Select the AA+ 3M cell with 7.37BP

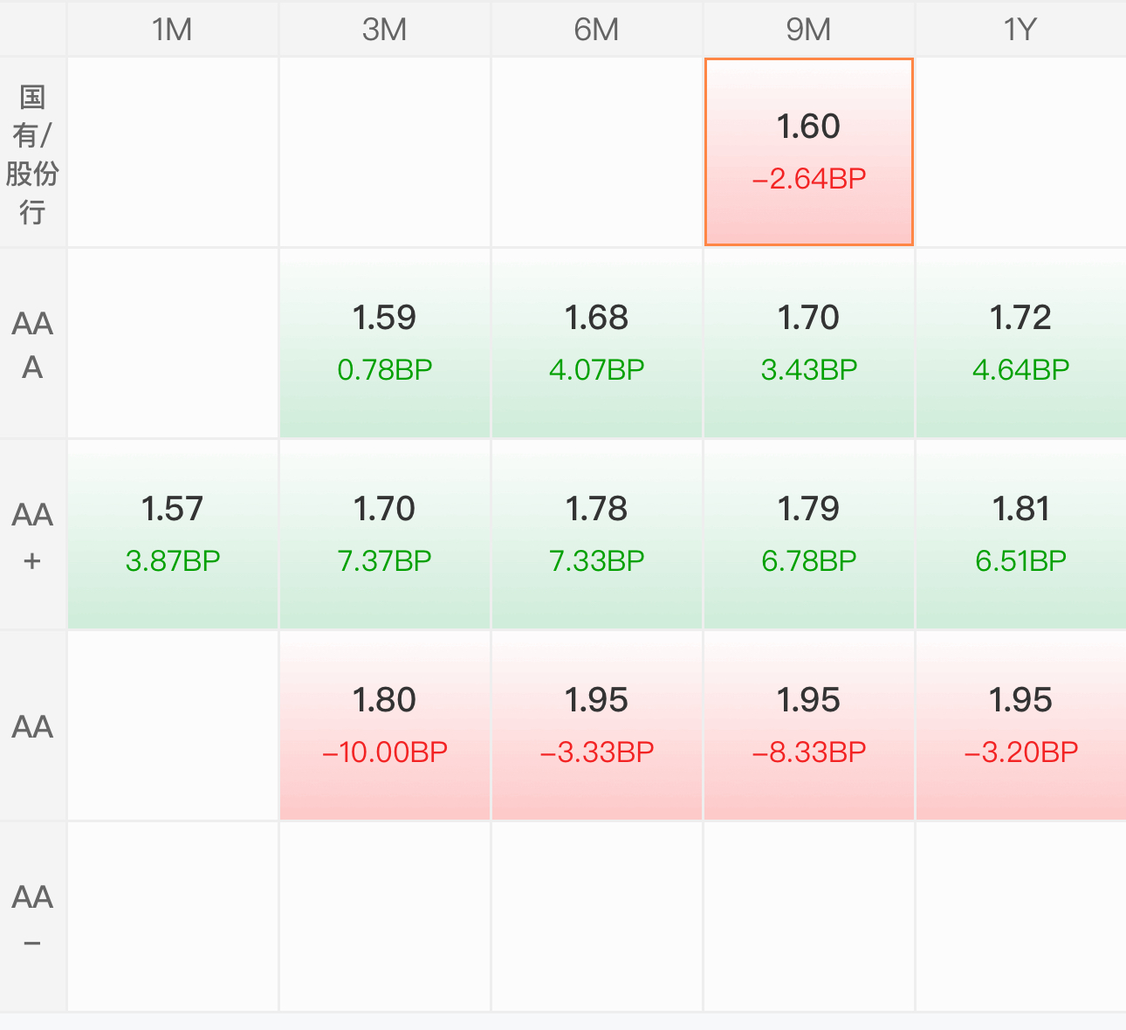(x=385, y=534)
